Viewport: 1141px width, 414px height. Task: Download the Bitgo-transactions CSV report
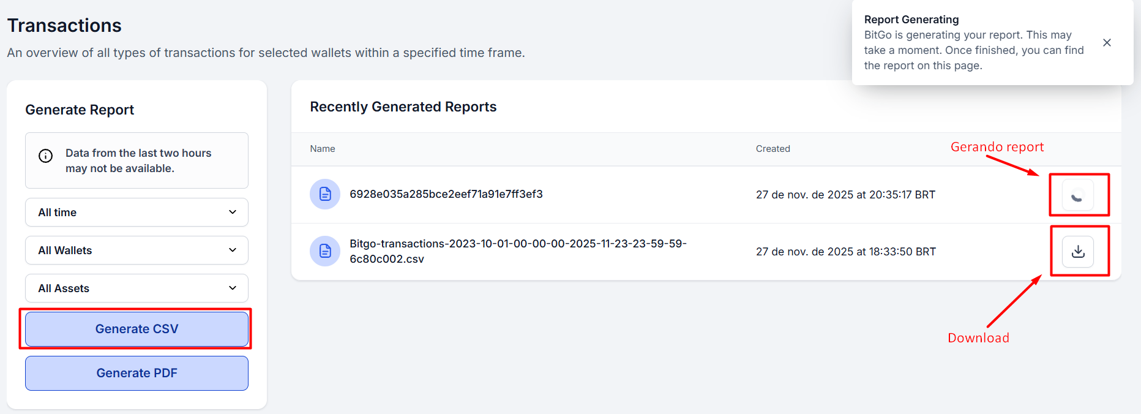pyautogui.click(x=1077, y=252)
